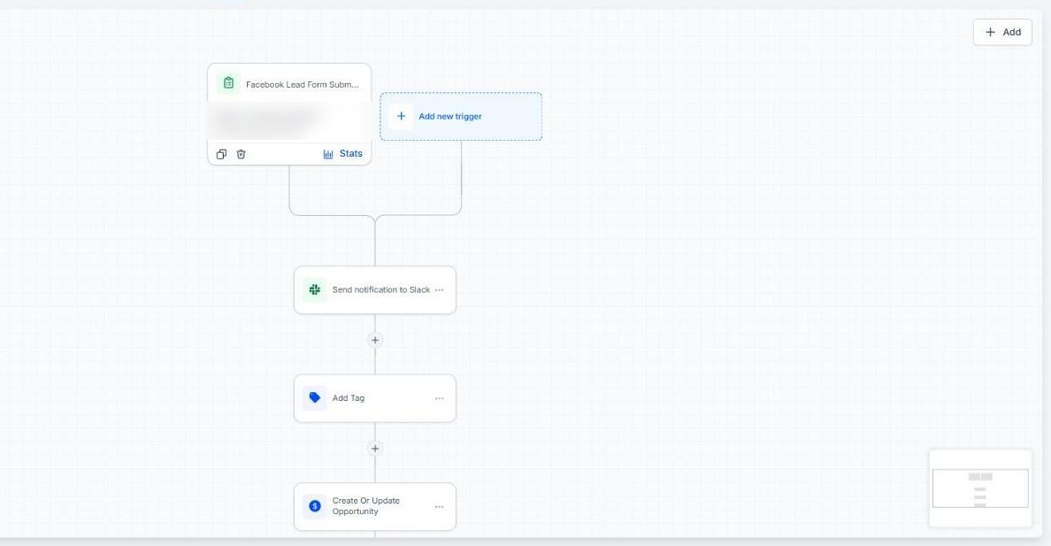Click the Slack logo icon
This screenshot has width=1051, height=546.
[314, 289]
